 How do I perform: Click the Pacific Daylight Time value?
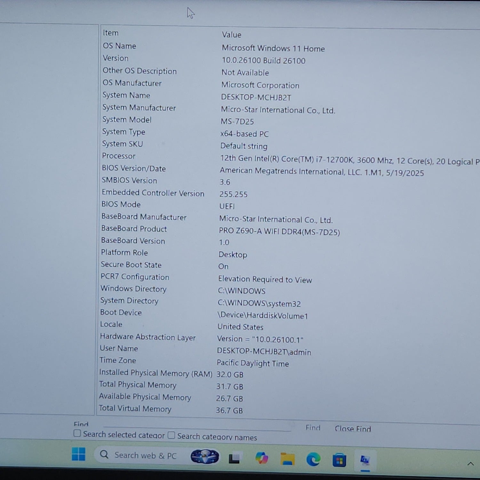click(x=253, y=363)
